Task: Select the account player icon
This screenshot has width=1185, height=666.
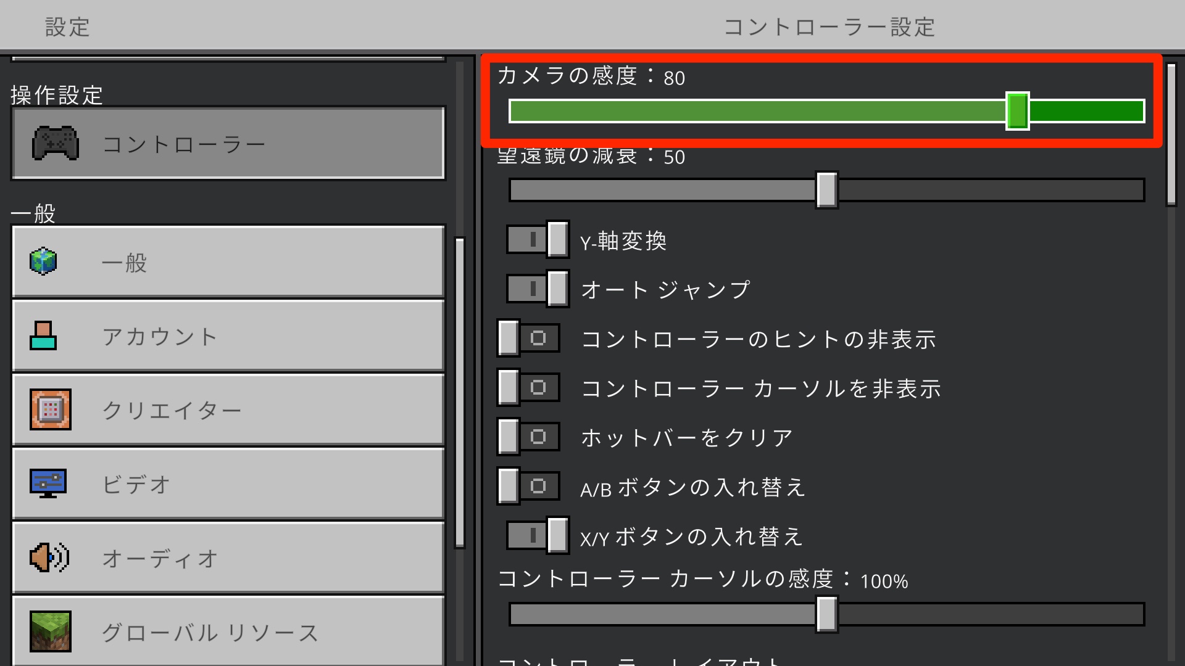Action: pos(42,335)
